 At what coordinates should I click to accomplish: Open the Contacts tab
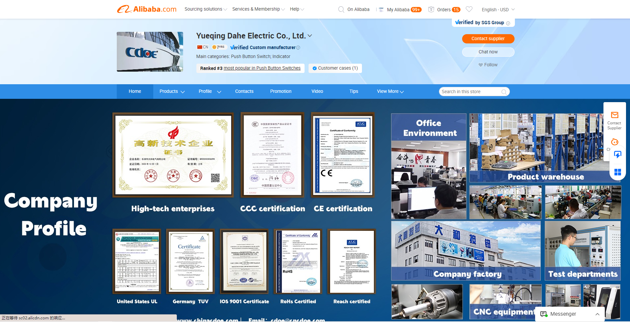tap(244, 92)
